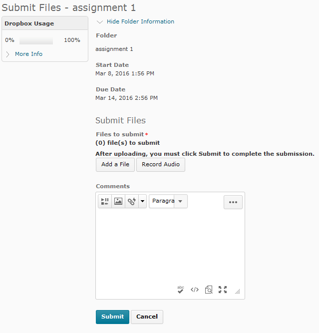Click the Add a File button
Viewport: 319px width, 333px height.
[115, 165]
